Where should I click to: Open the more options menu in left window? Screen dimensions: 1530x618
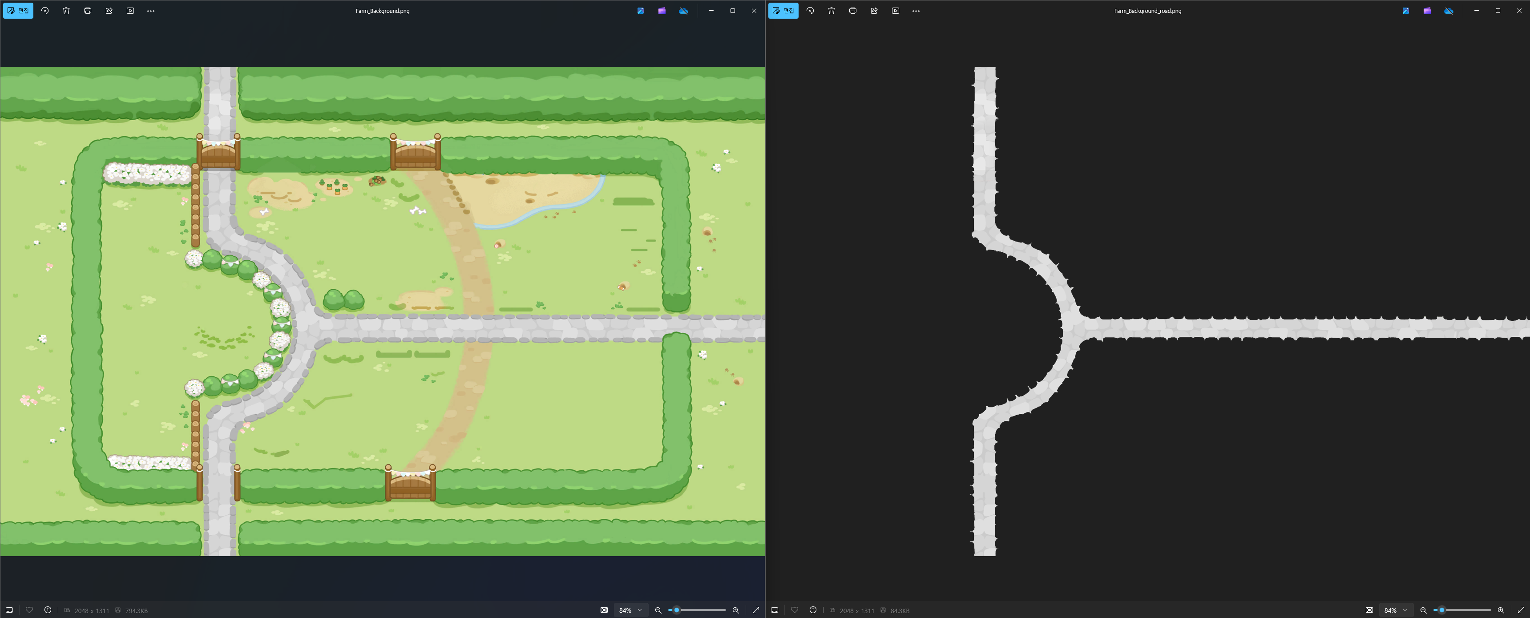coord(151,11)
